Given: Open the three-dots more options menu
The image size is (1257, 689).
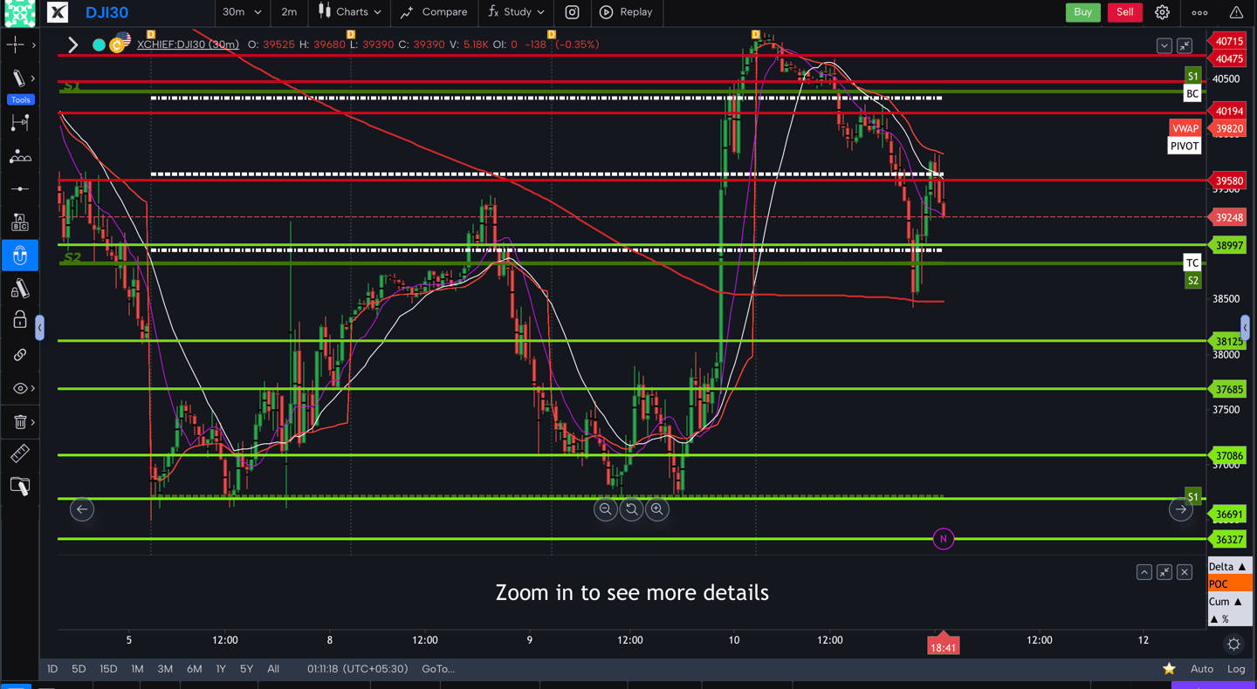Looking at the screenshot, I should [x=1199, y=12].
